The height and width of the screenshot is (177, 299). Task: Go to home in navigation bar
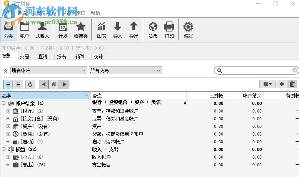54,84
